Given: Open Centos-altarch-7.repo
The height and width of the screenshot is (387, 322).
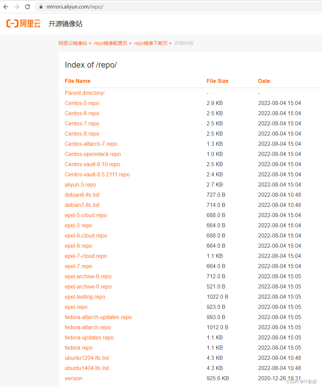Looking at the screenshot, I should [91, 144].
